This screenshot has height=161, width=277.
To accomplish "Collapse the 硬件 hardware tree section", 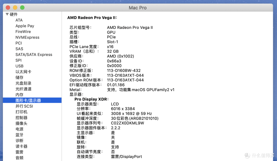I will point(7,14).
